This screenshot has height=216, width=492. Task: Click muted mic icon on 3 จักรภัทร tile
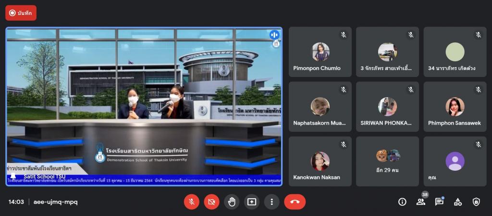411,35
